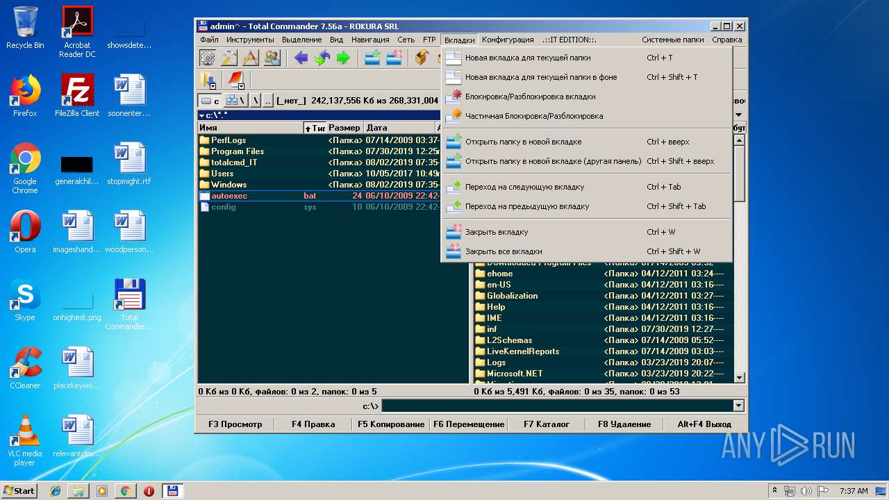Choose Открыть папку в новой вкладке
Viewport: 889px width, 500px height.
pyautogui.click(x=587, y=142)
